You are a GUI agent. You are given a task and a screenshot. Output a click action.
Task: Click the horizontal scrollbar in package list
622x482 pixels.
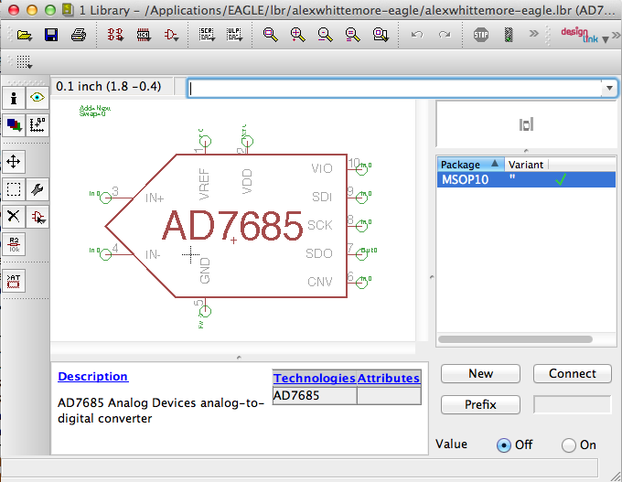tap(515, 339)
